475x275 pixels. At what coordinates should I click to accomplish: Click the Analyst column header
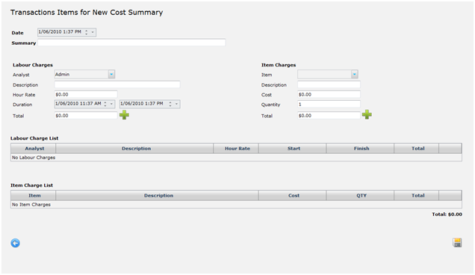(x=34, y=149)
